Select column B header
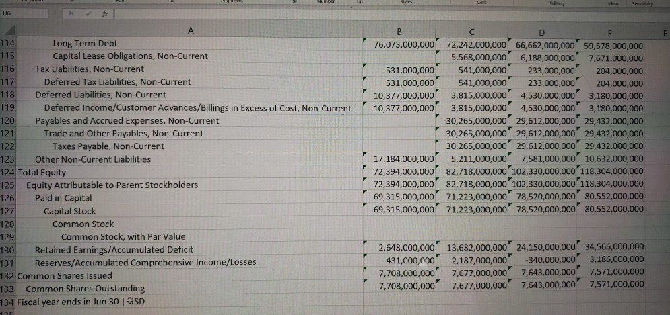 coord(399,32)
